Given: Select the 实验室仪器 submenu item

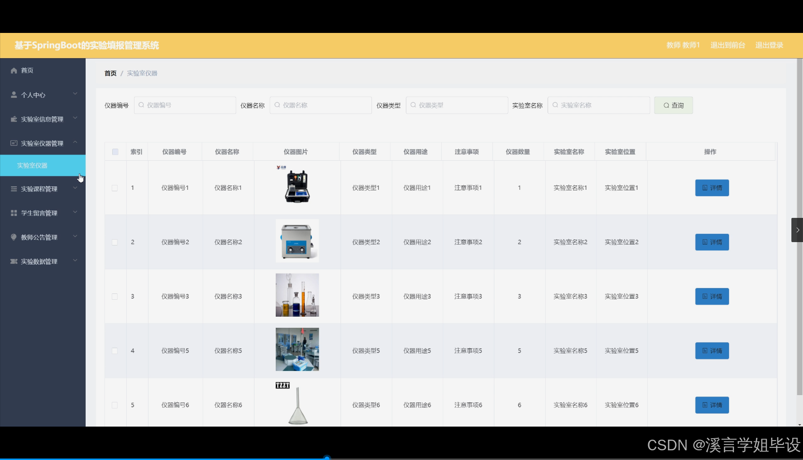Looking at the screenshot, I should [43, 165].
